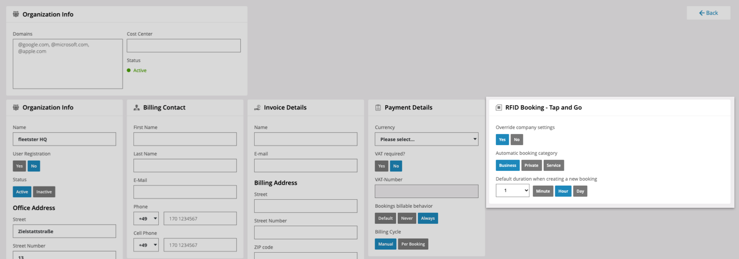Set Override company settings to No
This screenshot has width=739, height=259.
[x=517, y=139]
